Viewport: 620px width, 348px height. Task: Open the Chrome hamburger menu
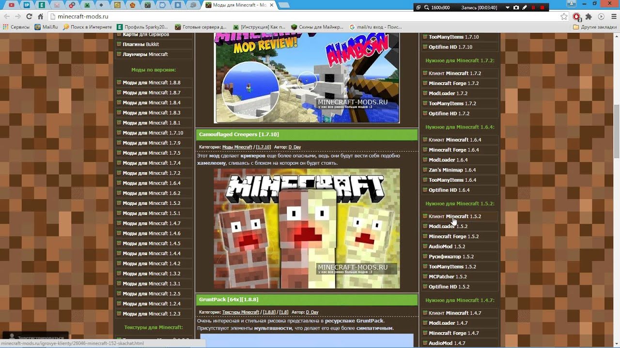click(614, 16)
